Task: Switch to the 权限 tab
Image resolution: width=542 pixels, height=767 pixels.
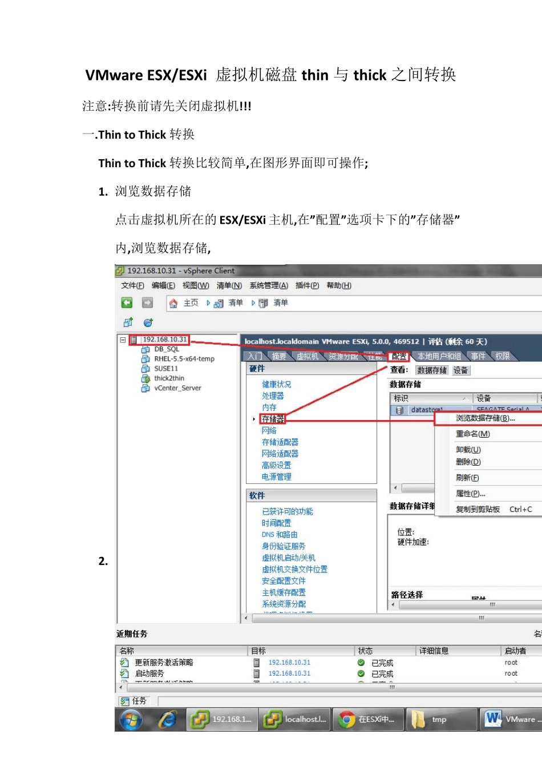Action: (503, 356)
